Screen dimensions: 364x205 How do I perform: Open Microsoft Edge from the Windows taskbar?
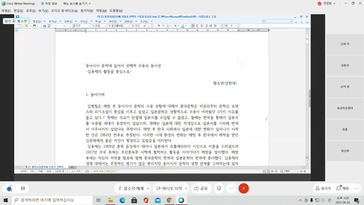coord(122,200)
